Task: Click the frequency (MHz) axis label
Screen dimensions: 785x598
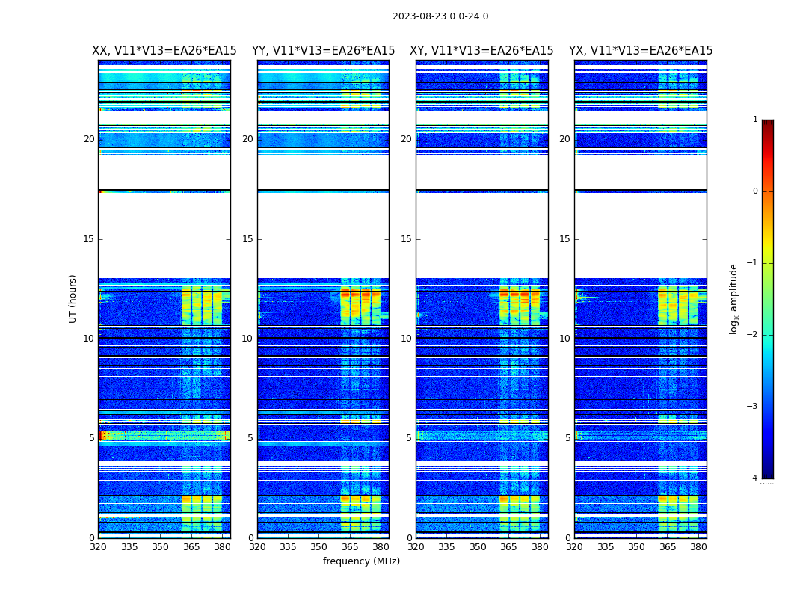Action: pyautogui.click(x=361, y=561)
